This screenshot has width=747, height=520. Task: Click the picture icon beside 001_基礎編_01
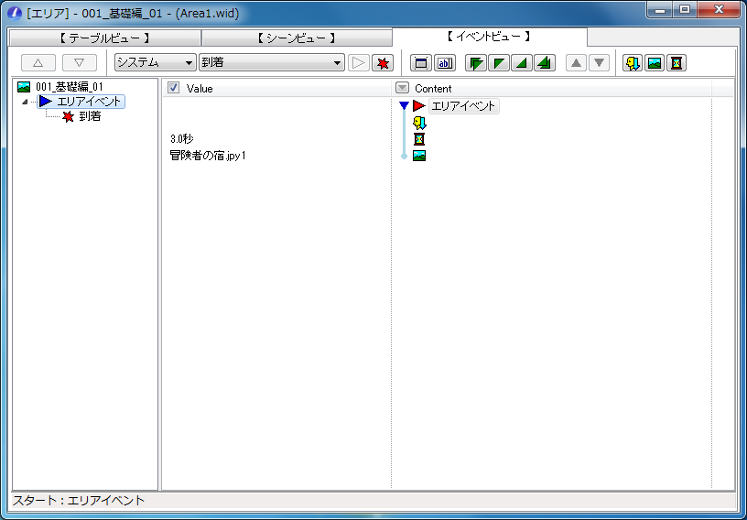click(x=24, y=87)
